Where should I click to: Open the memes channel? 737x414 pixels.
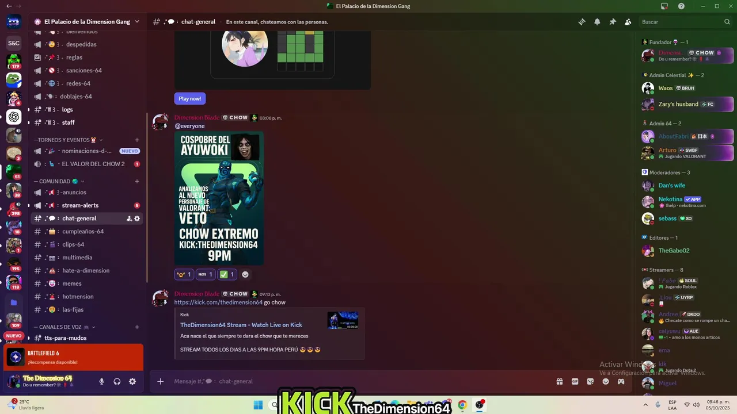point(87,283)
